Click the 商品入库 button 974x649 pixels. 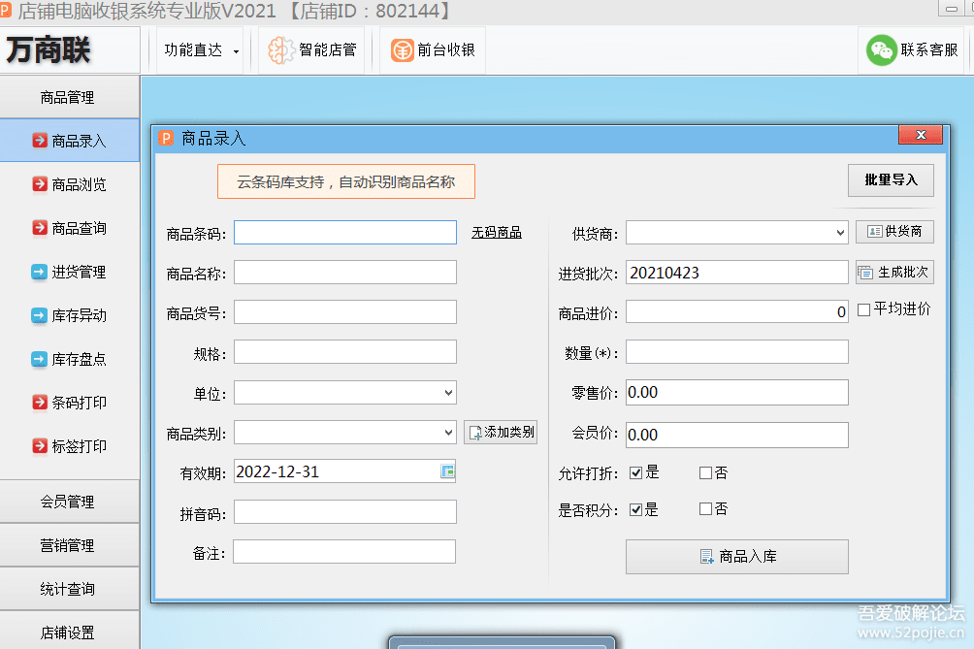(736, 557)
